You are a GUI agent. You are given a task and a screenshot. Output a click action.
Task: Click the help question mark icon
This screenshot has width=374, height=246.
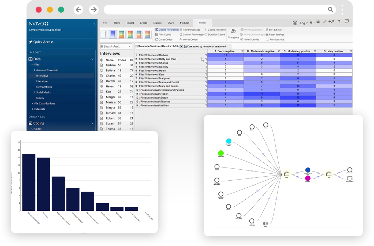(x=339, y=21)
